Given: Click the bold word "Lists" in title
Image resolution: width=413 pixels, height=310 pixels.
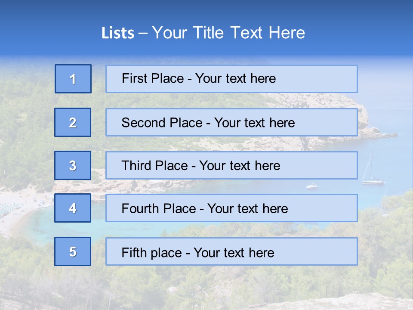Looking at the screenshot, I should 117,33.
